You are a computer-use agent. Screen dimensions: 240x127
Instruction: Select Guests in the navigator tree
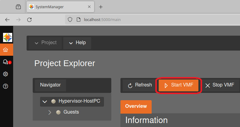(x=71, y=112)
